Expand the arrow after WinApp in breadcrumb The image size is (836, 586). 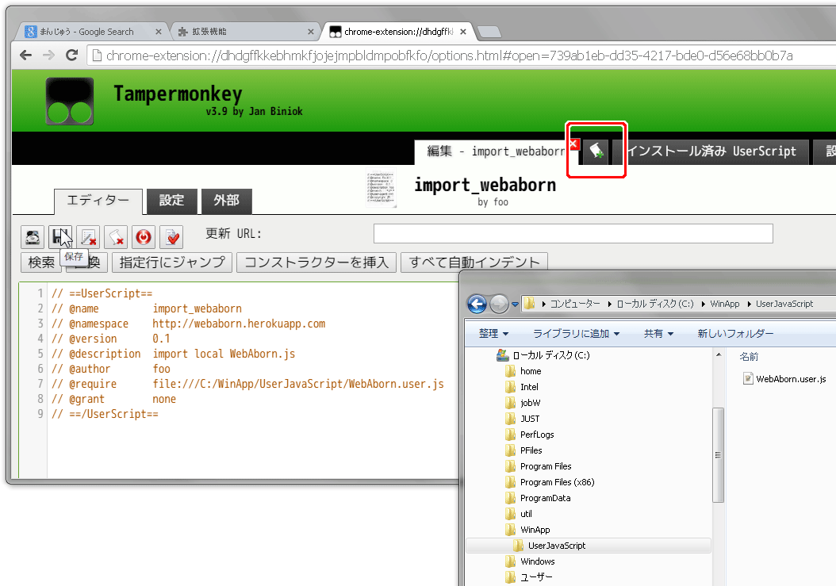tap(749, 304)
